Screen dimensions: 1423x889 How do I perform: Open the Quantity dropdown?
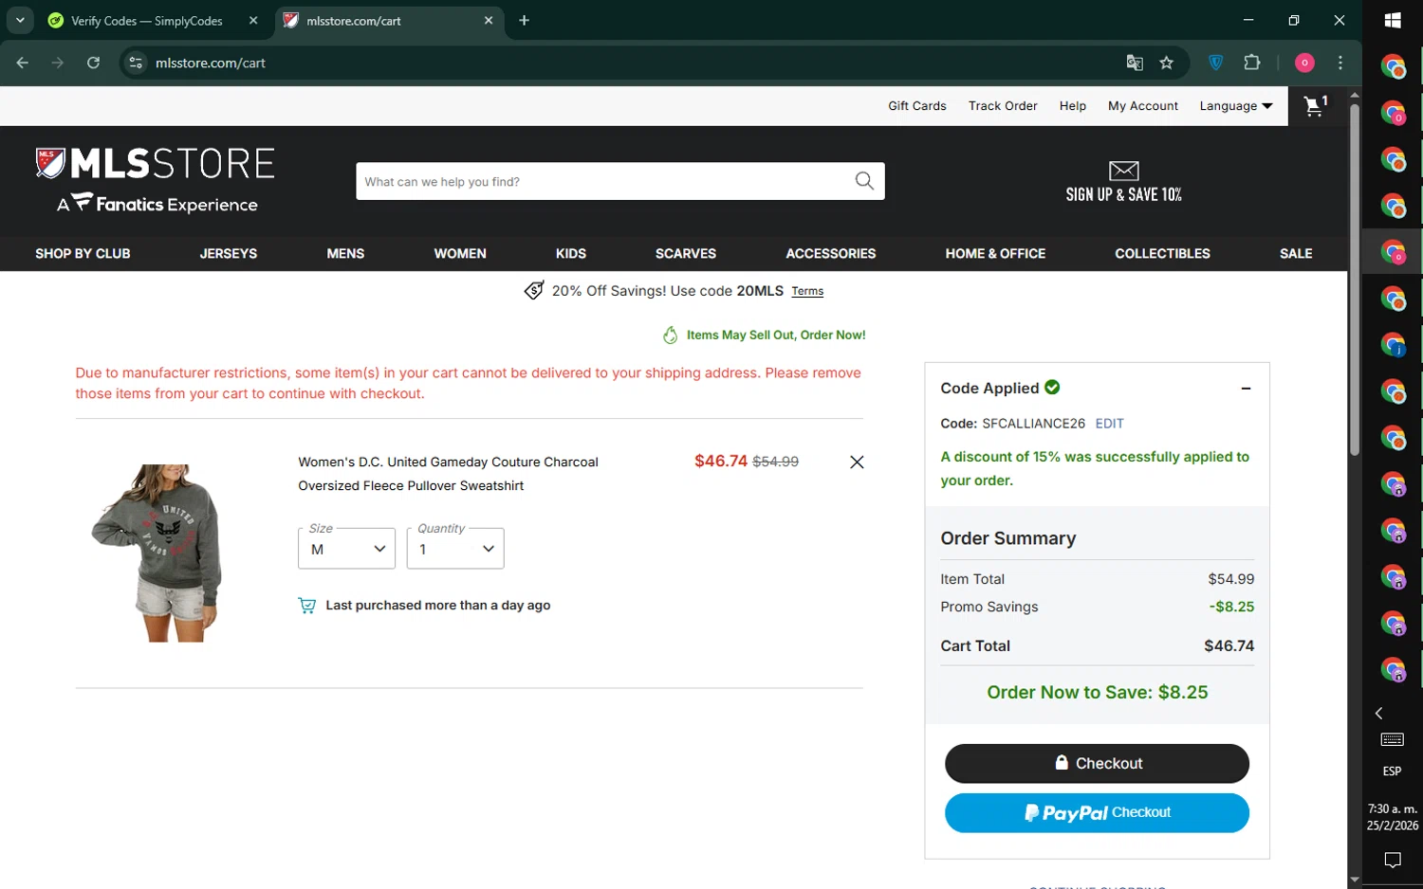point(455,549)
